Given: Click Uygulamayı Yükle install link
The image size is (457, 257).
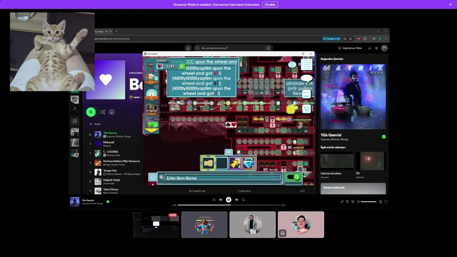Looking at the screenshot, I should pos(350,48).
